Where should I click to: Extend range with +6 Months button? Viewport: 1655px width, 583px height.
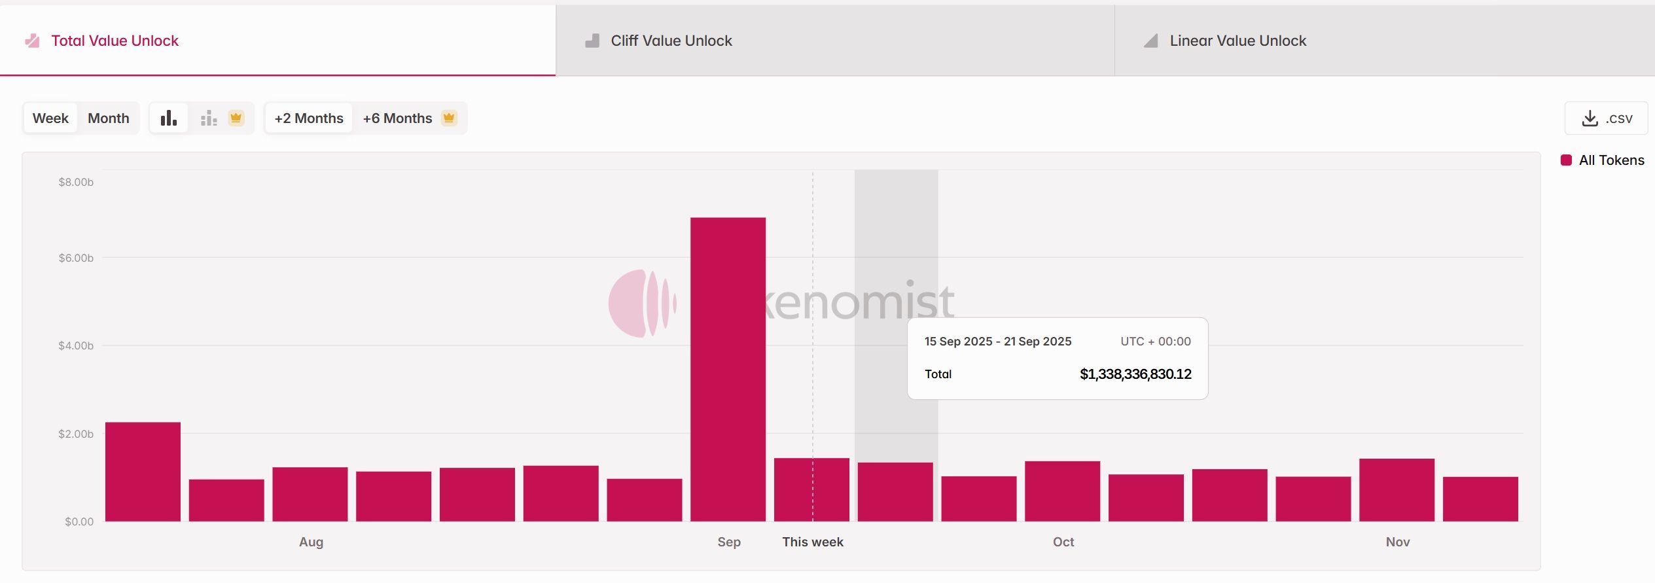pos(398,118)
